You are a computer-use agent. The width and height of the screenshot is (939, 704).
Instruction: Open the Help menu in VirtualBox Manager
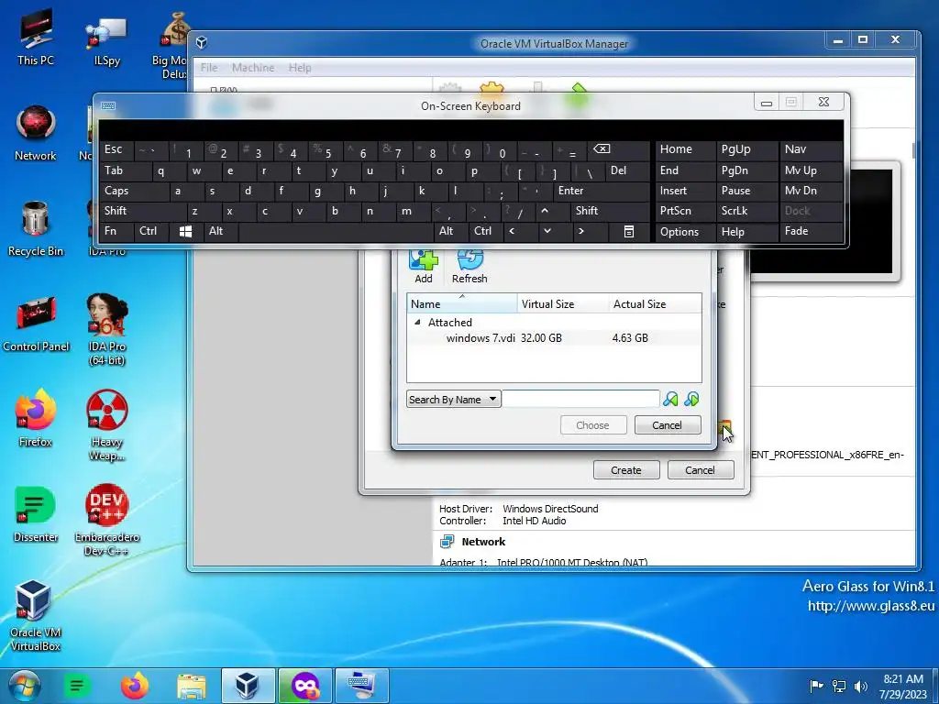(x=300, y=68)
